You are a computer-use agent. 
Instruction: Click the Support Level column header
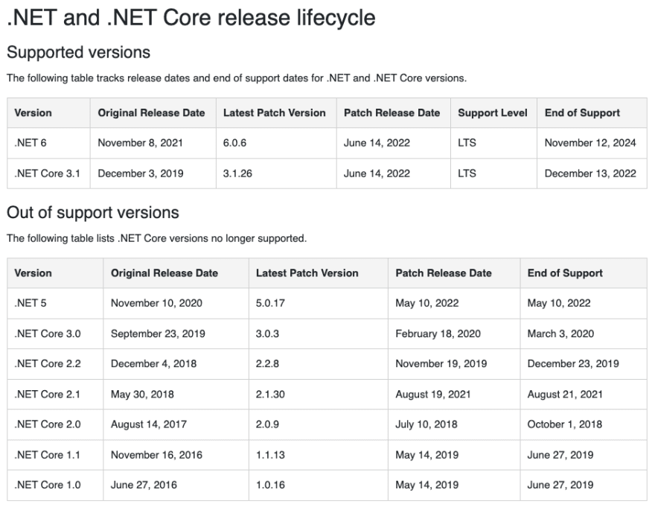pos(493,112)
